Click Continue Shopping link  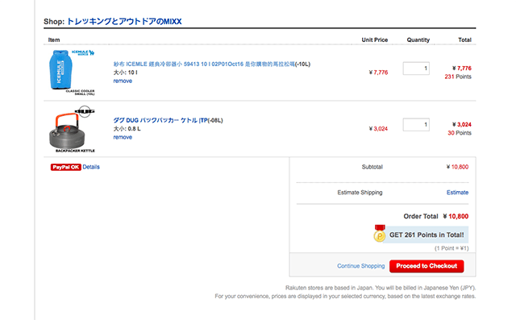pyautogui.click(x=360, y=266)
